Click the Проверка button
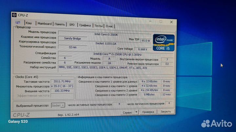This screenshot has height=132, width=236. [148, 112]
